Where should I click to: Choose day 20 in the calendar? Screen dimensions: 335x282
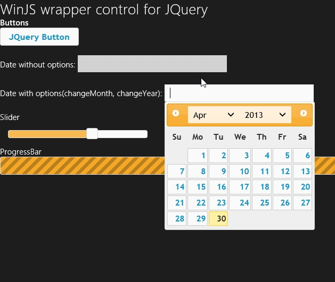pyautogui.click(x=303, y=187)
